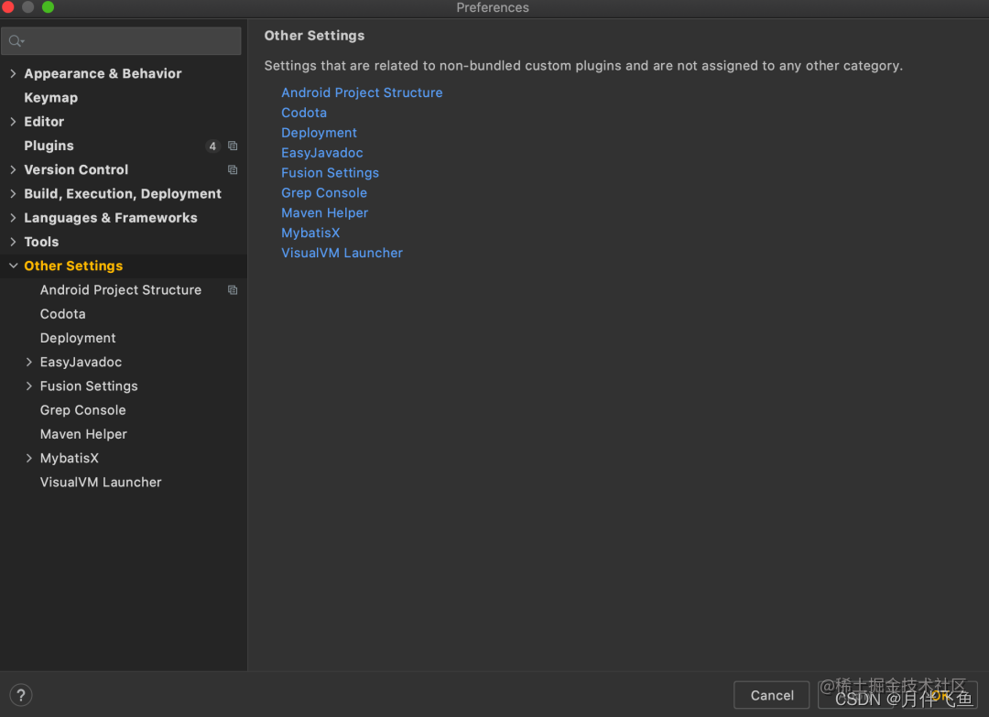Expand Build, Execution, Deployment chevron

pos(13,193)
